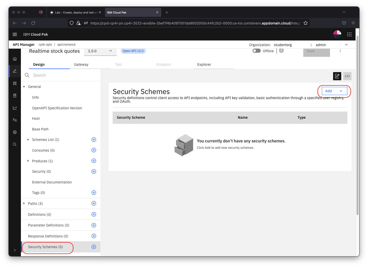Click the Name column header
368x267 pixels.
coord(243,117)
